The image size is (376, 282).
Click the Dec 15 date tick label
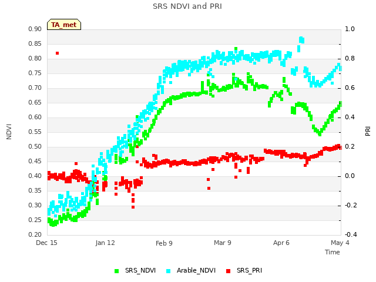click(46, 243)
